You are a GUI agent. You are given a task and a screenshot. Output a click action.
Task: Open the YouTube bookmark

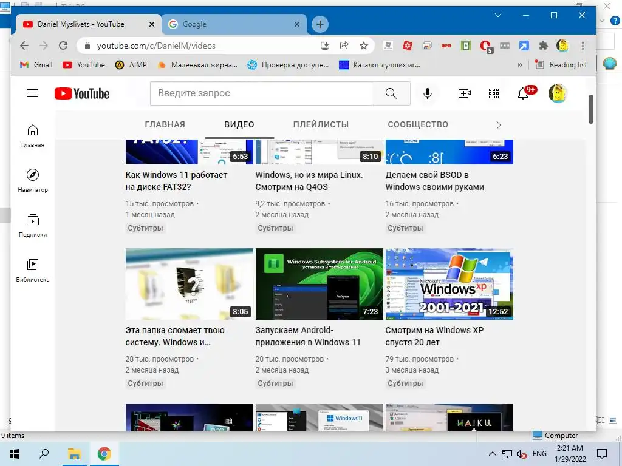[x=84, y=64]
